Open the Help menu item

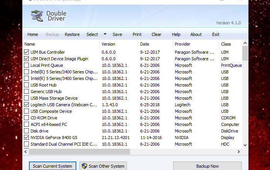point(176,34)
